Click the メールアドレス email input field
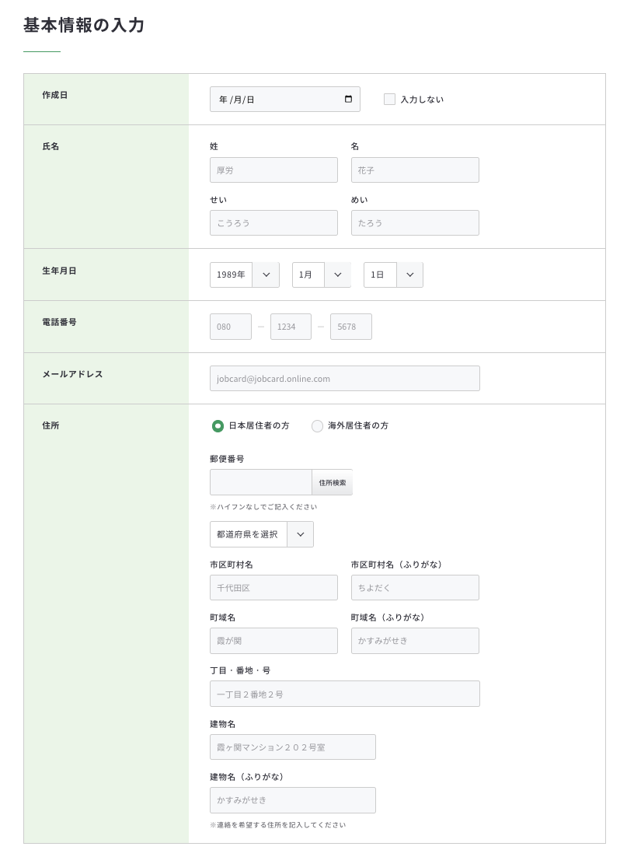627x864 pixels. pyautogui.click(x=345, y=378)
